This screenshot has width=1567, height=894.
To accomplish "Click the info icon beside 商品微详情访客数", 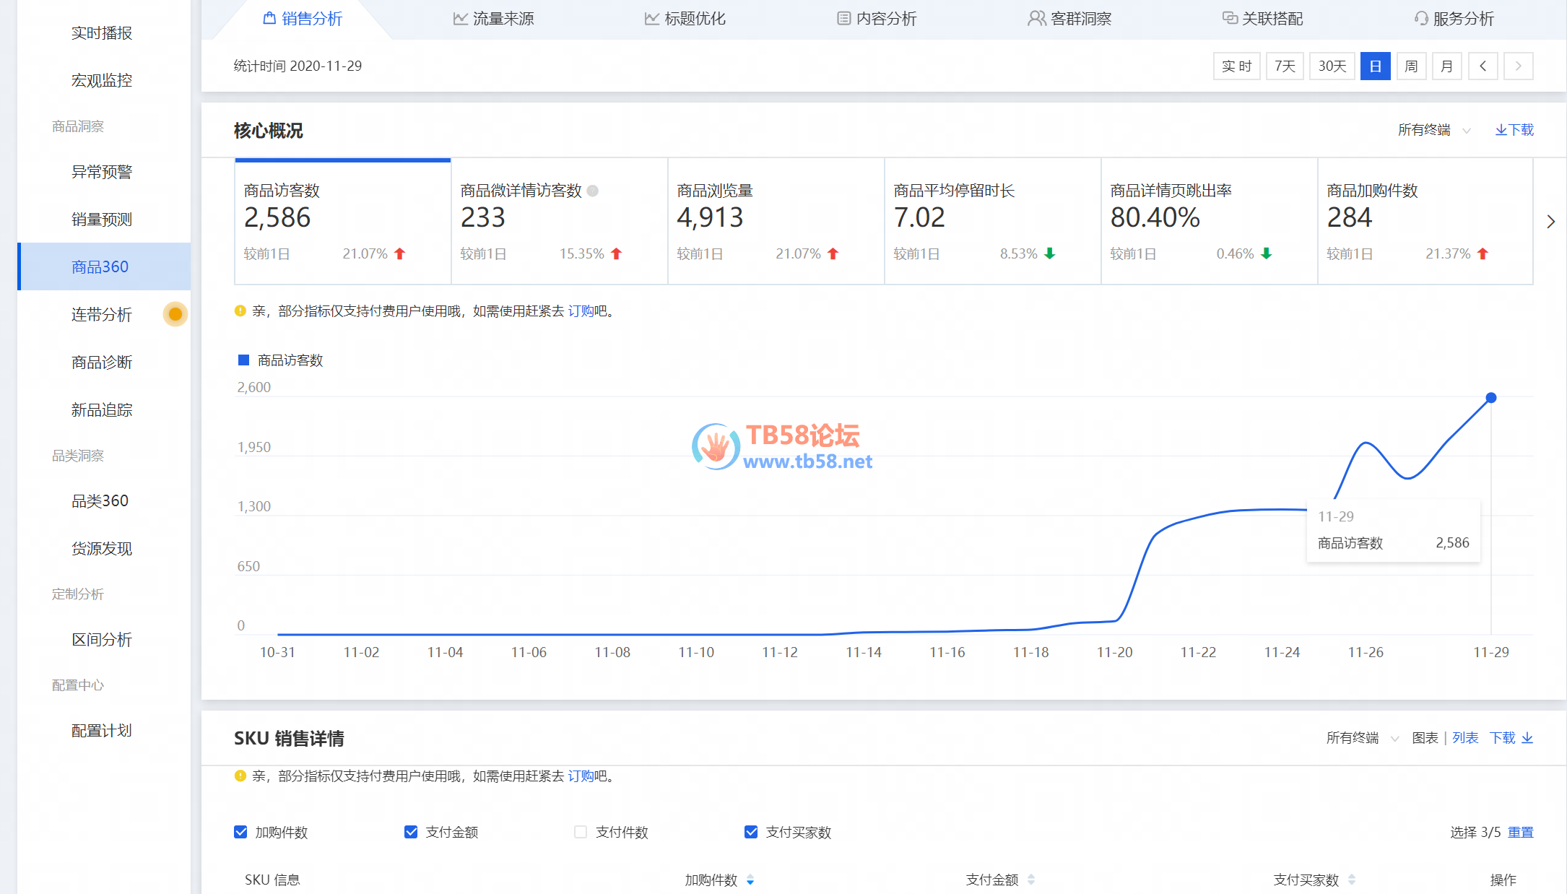I will (593, 191).
